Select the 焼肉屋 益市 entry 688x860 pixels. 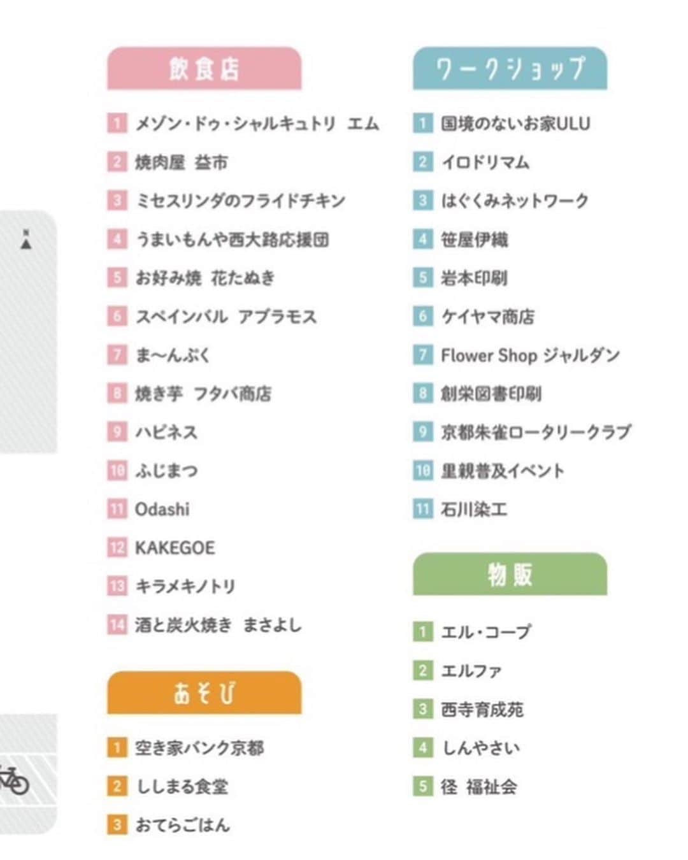coord(182,162)
